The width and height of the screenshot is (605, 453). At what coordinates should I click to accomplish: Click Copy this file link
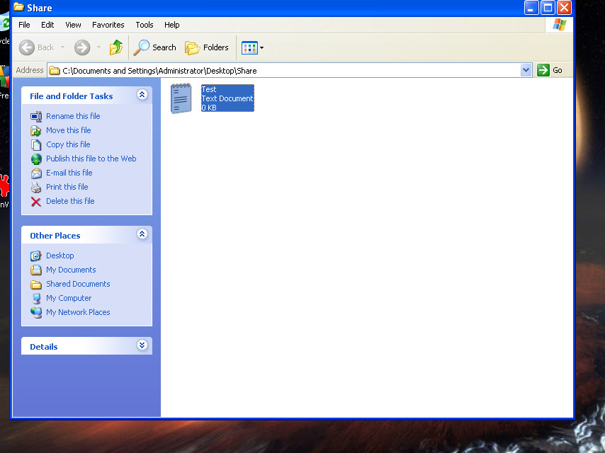(68, 144)
